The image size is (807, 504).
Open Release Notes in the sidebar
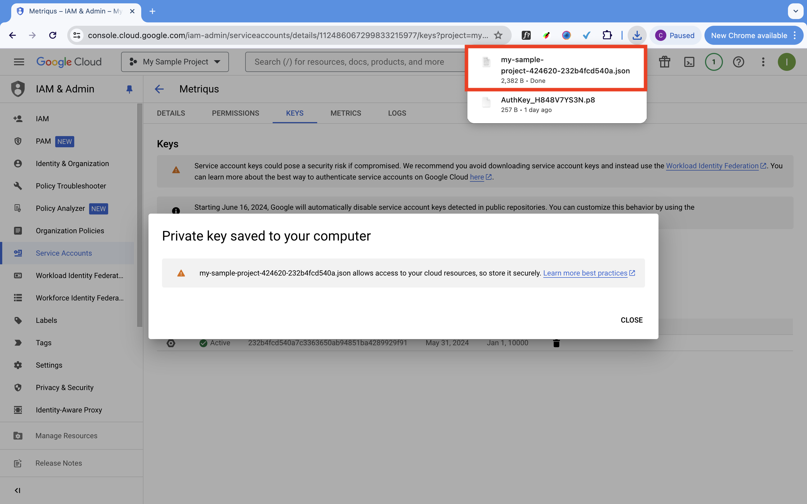pyautogui.click(x=71, y=463)
